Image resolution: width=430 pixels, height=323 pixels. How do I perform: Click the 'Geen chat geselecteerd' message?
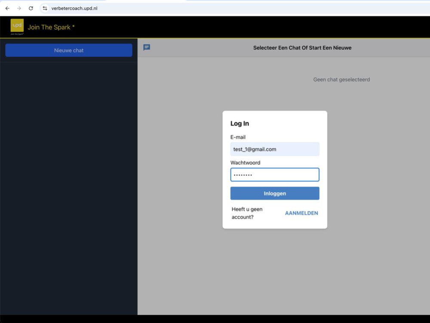[x=341, y=80]
